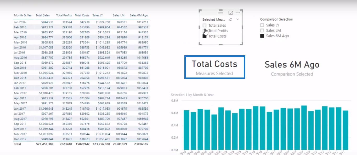
Task: Click the 0.8M y-axis label
Action: [x=174, y=100]
